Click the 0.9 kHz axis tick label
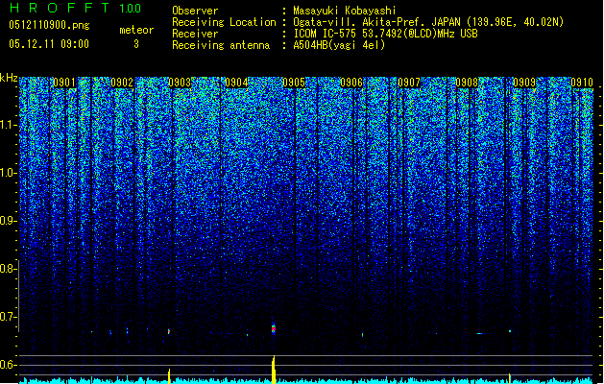The height and width of the screenshot is (384, 604). coord(7,221)
